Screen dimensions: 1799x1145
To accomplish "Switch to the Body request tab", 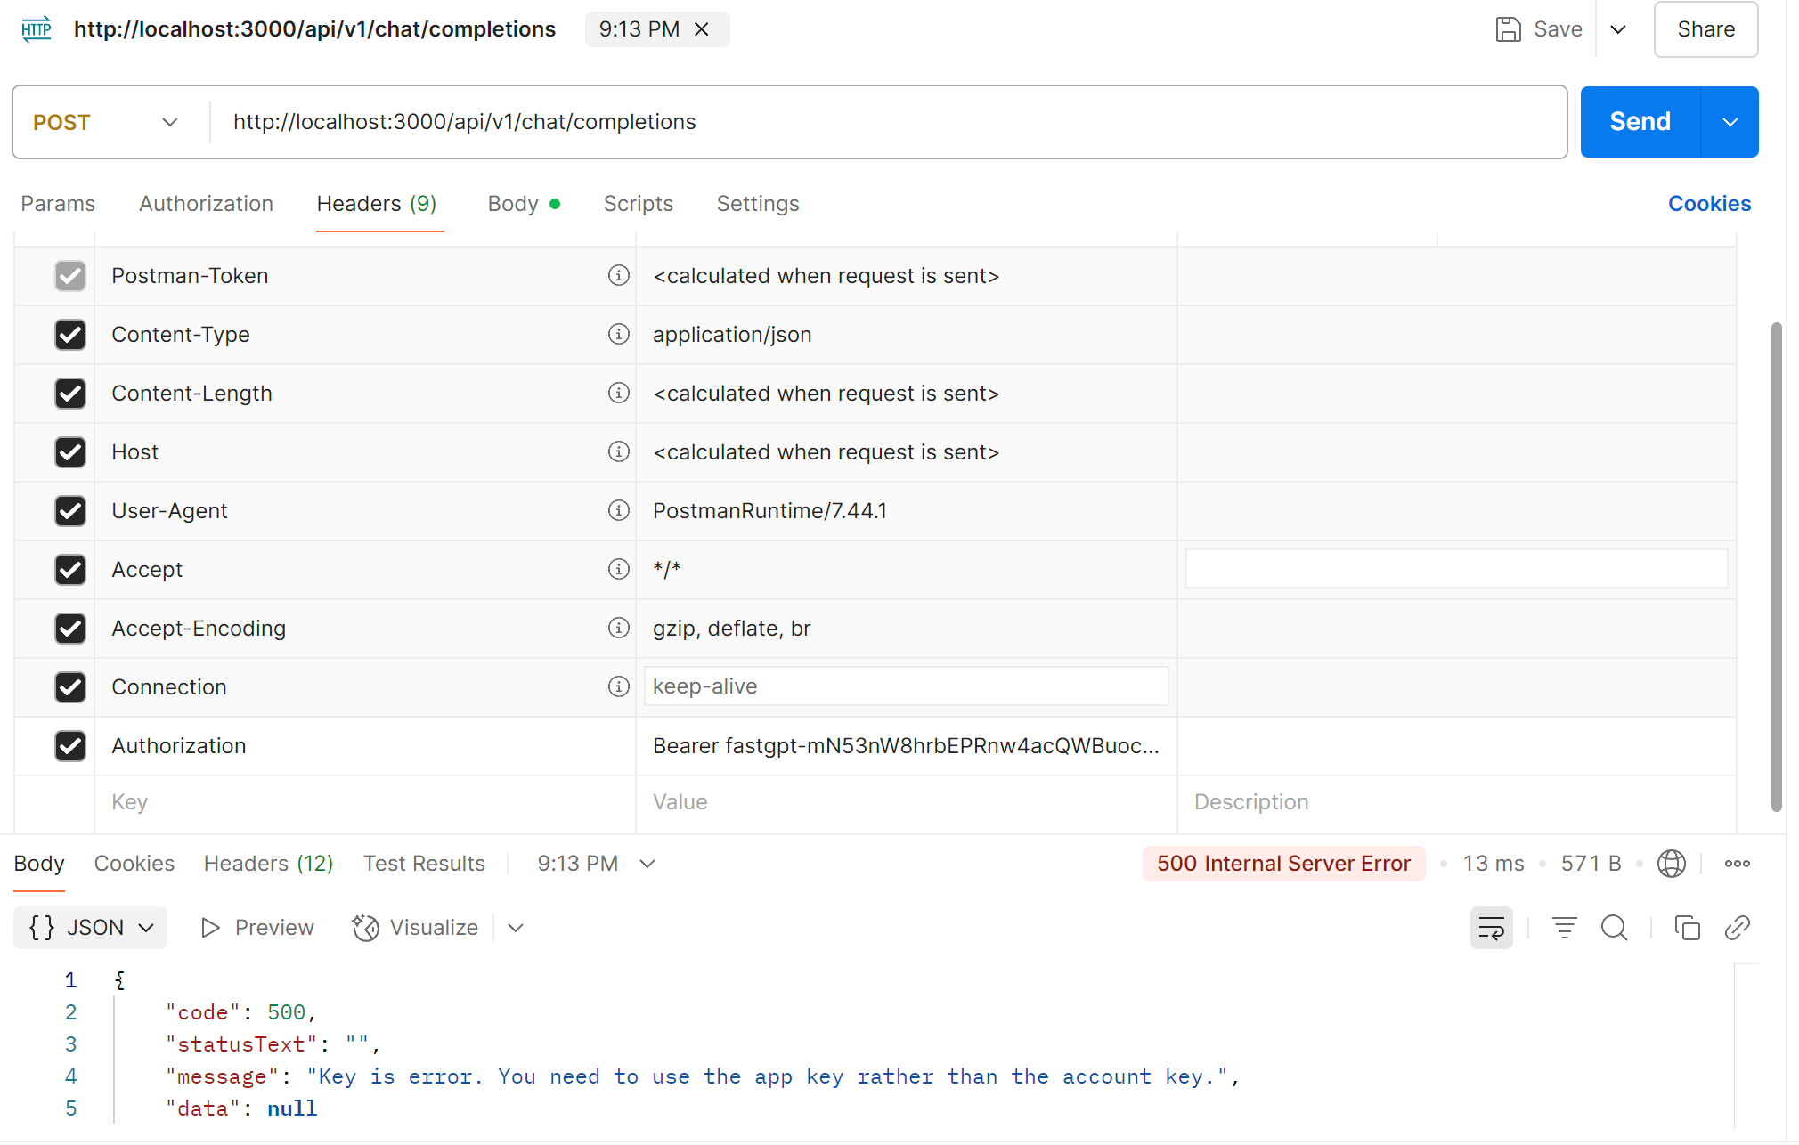I will click(x=513, y=204).
